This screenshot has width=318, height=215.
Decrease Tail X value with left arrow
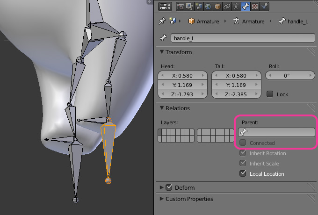click(x=216, y=76)
